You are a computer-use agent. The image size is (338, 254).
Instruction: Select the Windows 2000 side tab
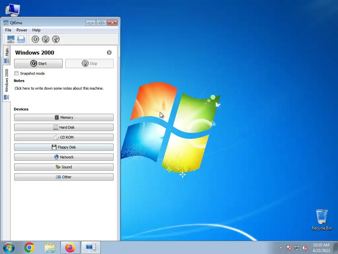pyautogui.click(x=7, y=84)
